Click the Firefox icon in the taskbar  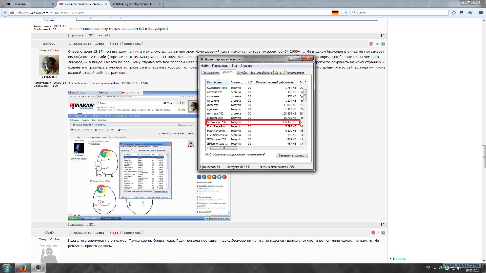tap(22, 268)
